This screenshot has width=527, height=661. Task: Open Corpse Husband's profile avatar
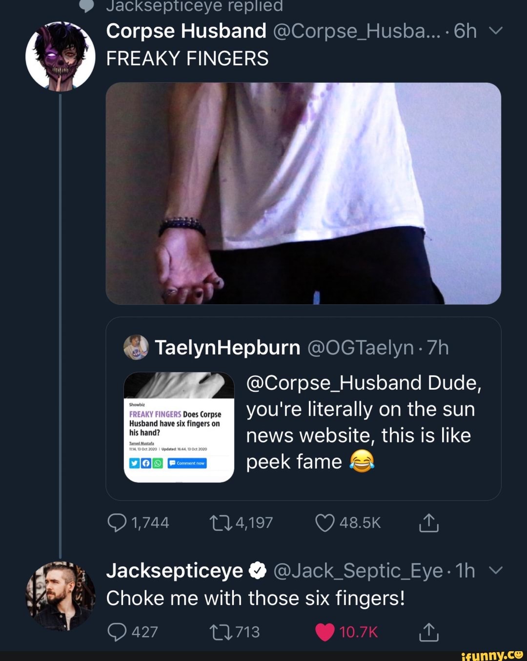coord(60,56)
